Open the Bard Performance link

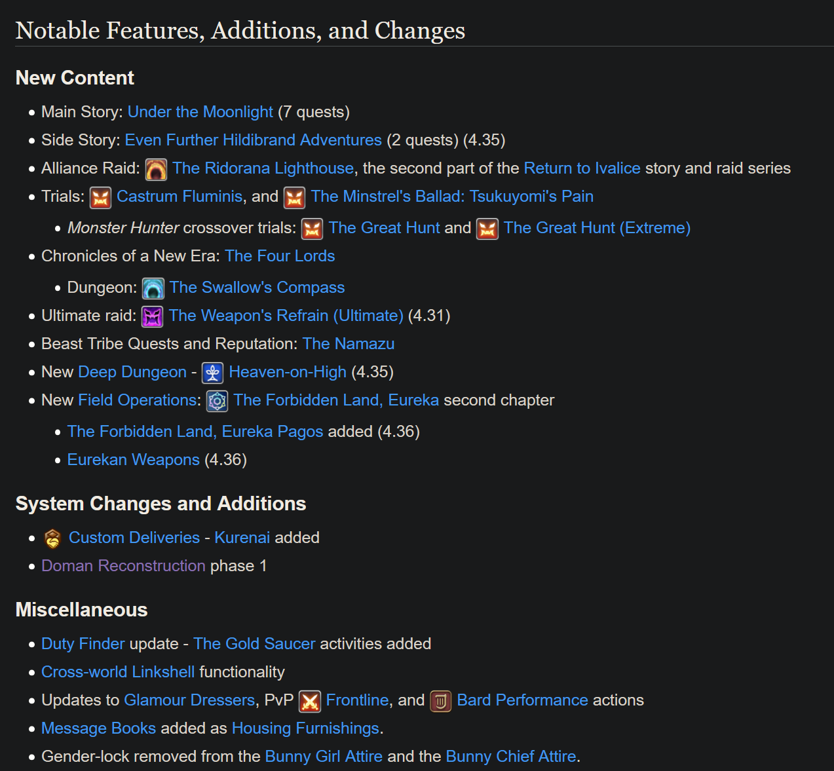[522, 700]
